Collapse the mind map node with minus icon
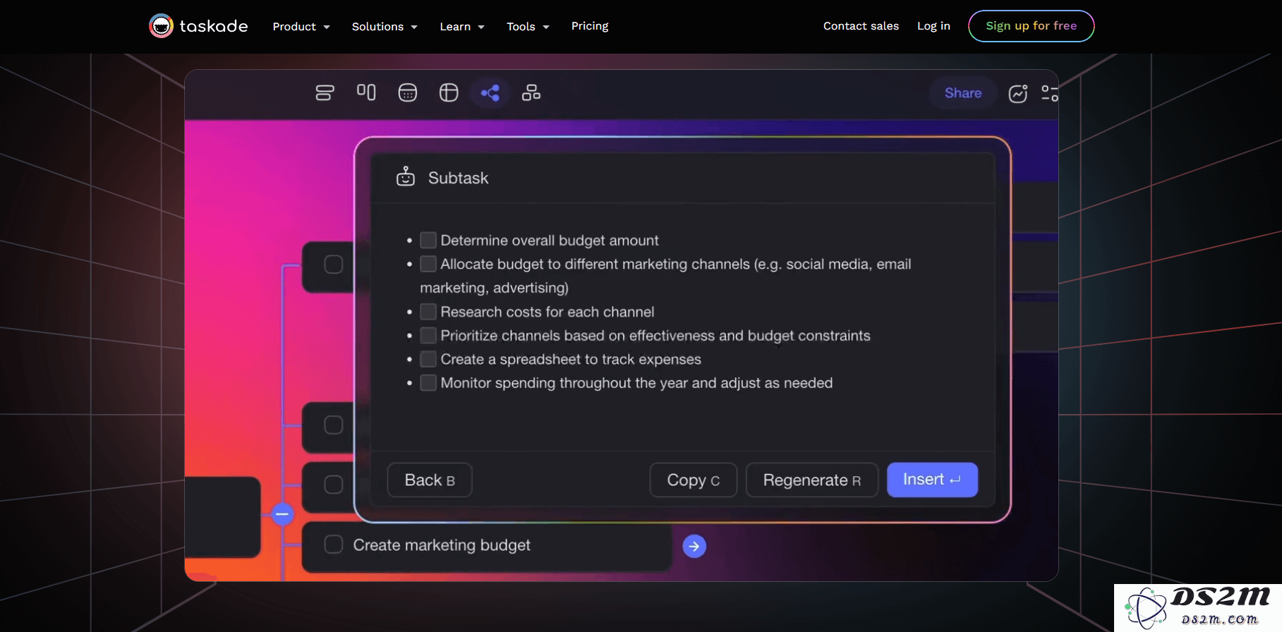The height and width of the screenshot is (632, 1282). 282,514
